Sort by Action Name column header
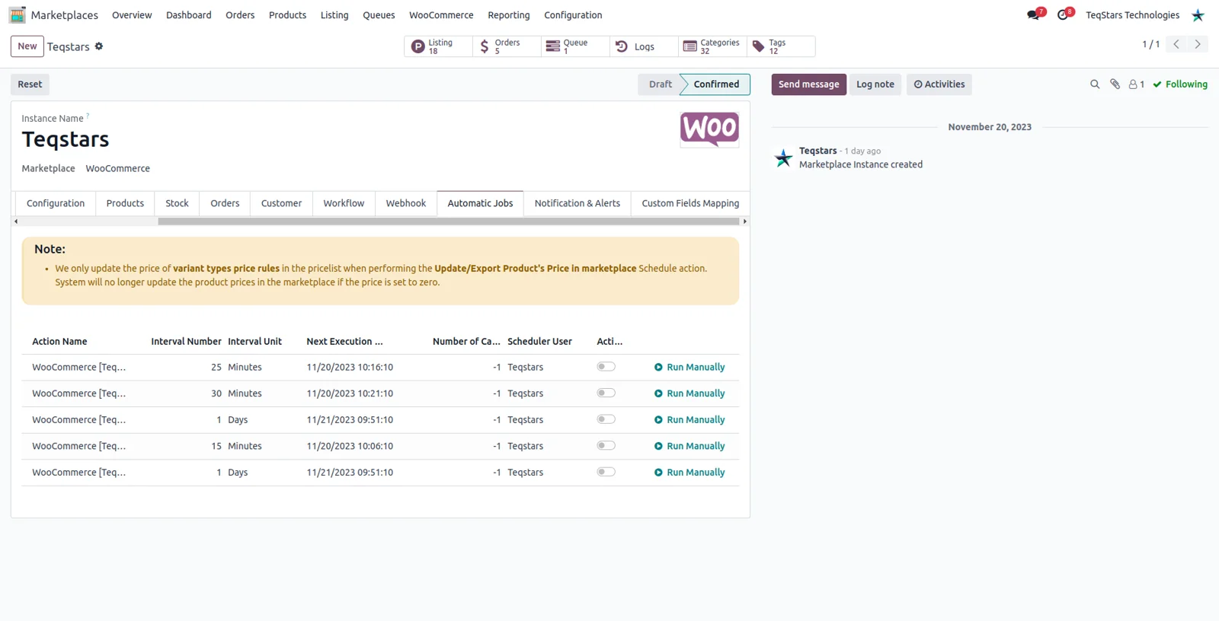The image size is (1219, 621). [59, 342]
